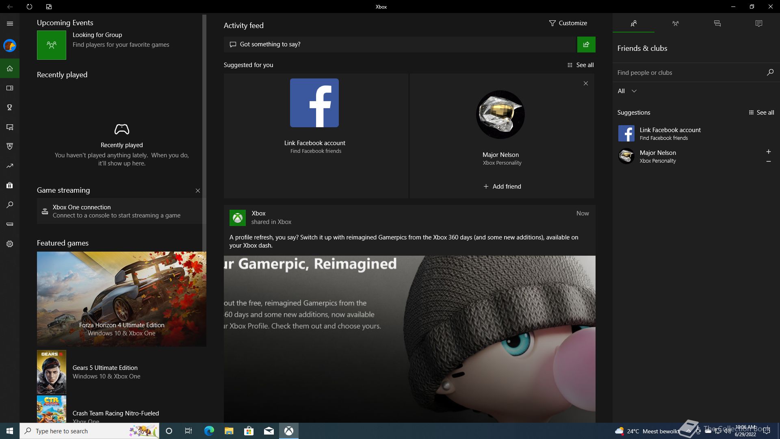Open Microsoft Store bag icon in the sidebar
Image resolution: width=780 pixels, height=439 pixels.
click(x=10, y=185)
